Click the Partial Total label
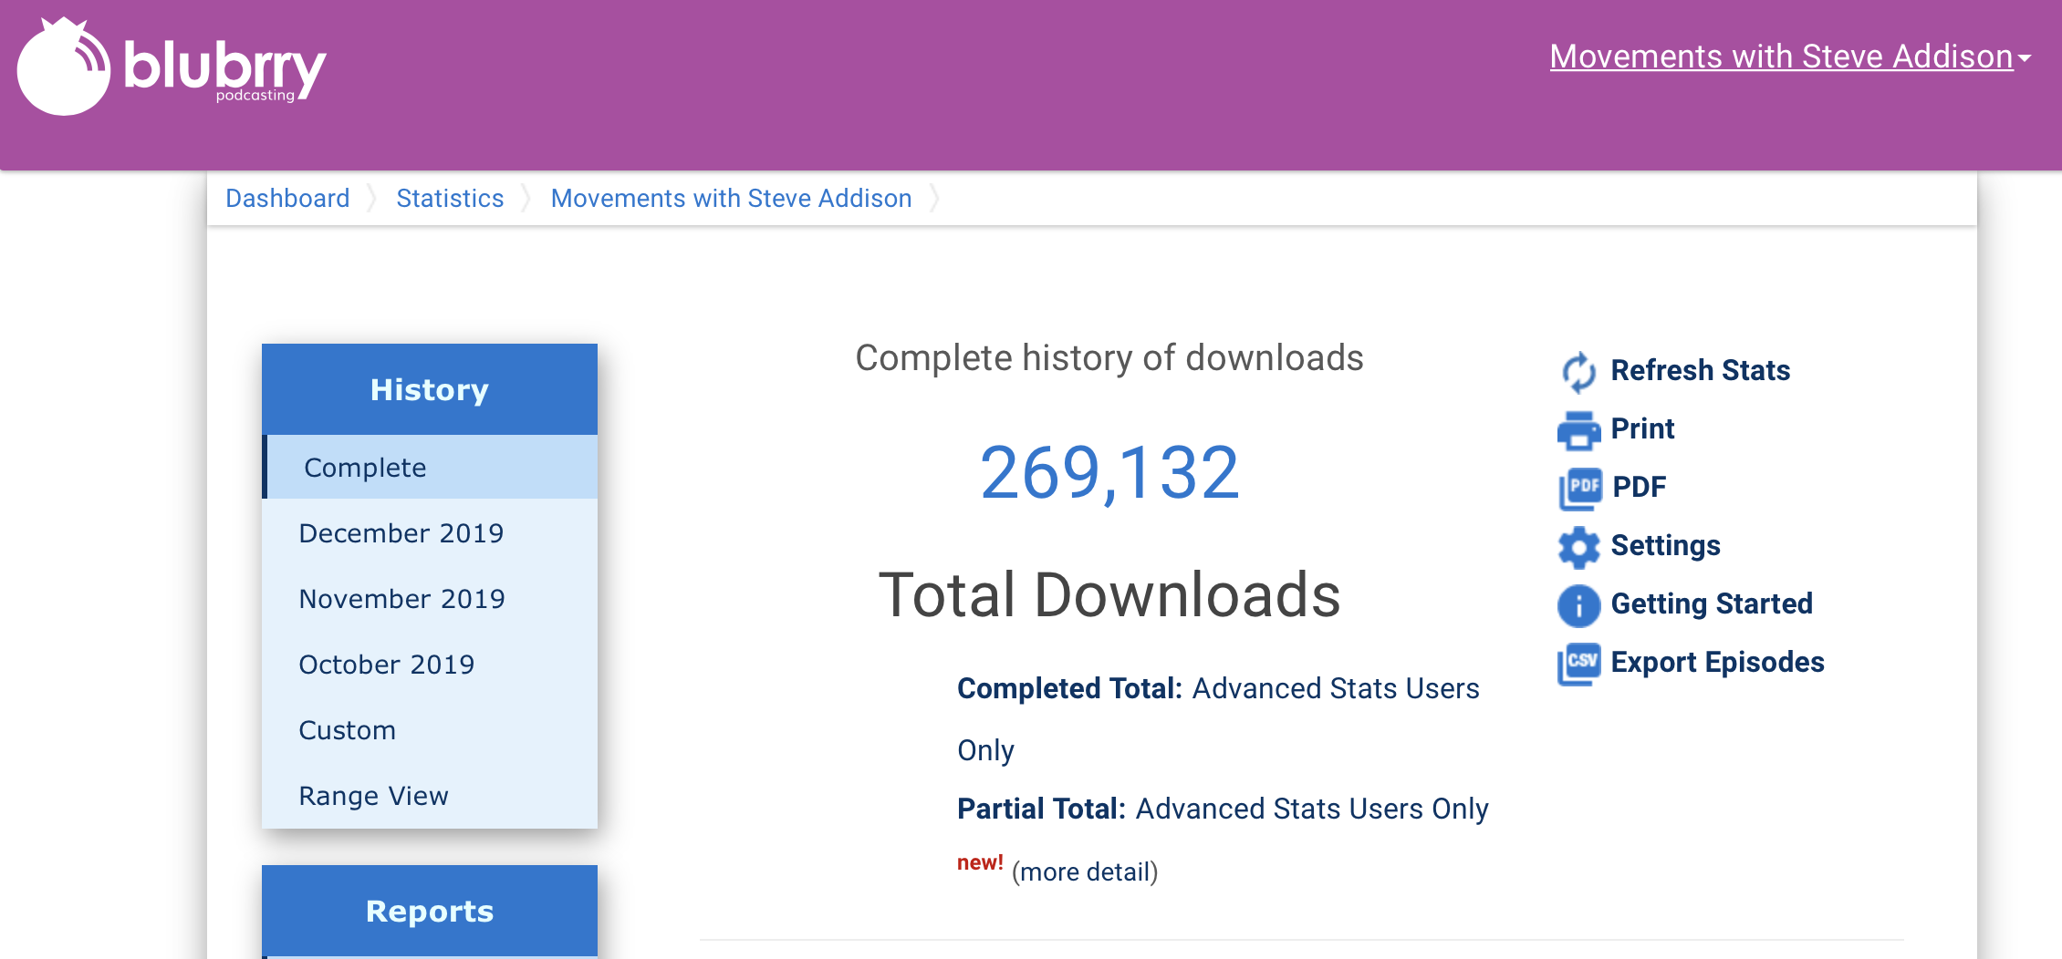Screen dimensions: 2062x959 [x=1041, y=809]
